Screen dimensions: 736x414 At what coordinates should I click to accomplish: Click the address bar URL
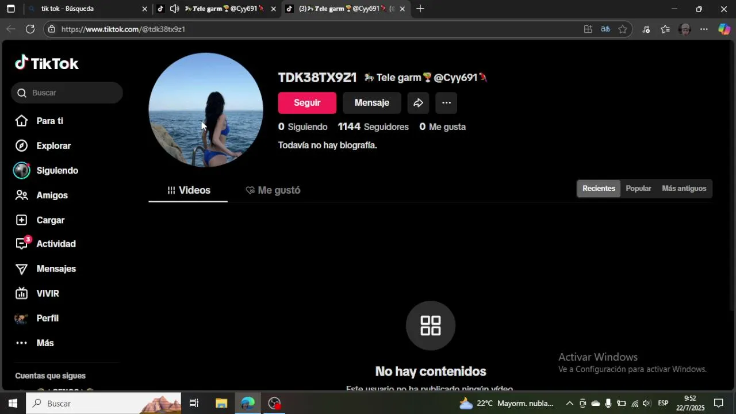tap(123, 29)
